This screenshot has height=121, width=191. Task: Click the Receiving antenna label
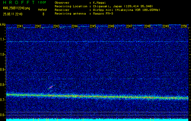70,14
